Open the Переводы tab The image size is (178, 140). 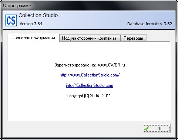pos(134,38)
